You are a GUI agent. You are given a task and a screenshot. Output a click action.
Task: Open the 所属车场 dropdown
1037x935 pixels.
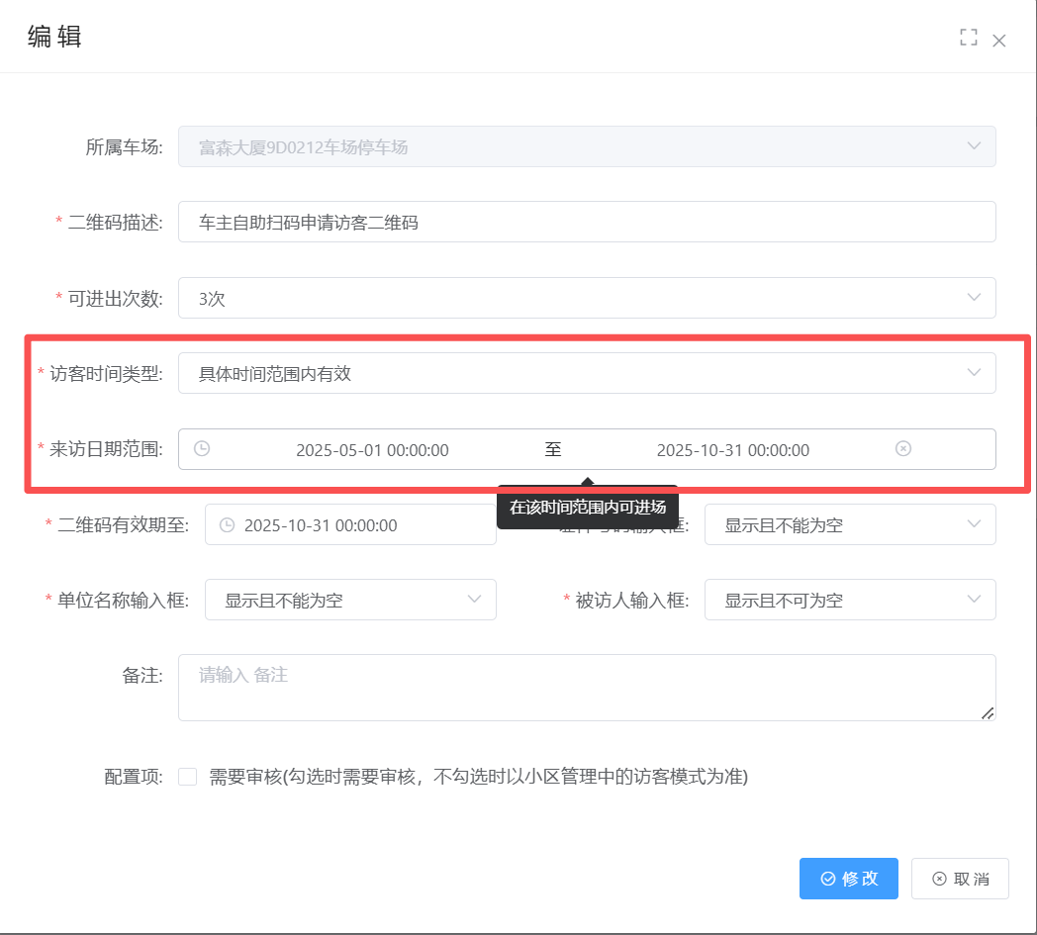click(x=587, y=146)
